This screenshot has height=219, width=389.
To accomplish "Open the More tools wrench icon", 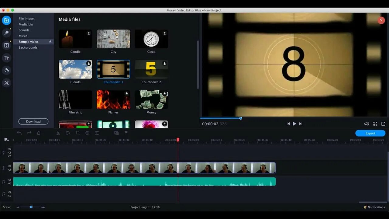I will tap(6, 83).
